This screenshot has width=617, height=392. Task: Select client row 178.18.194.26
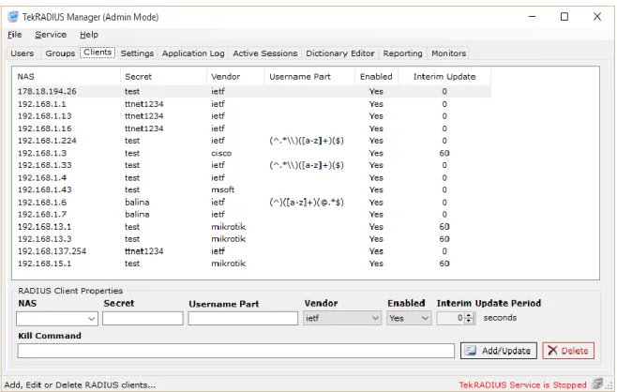click(x=252, y=91)
